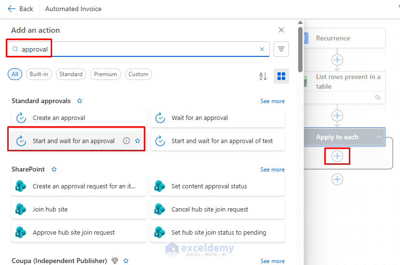Screen dimensions: 400x265
Task: Choose Set hub site join status to pending
Action: click(218, 232)
